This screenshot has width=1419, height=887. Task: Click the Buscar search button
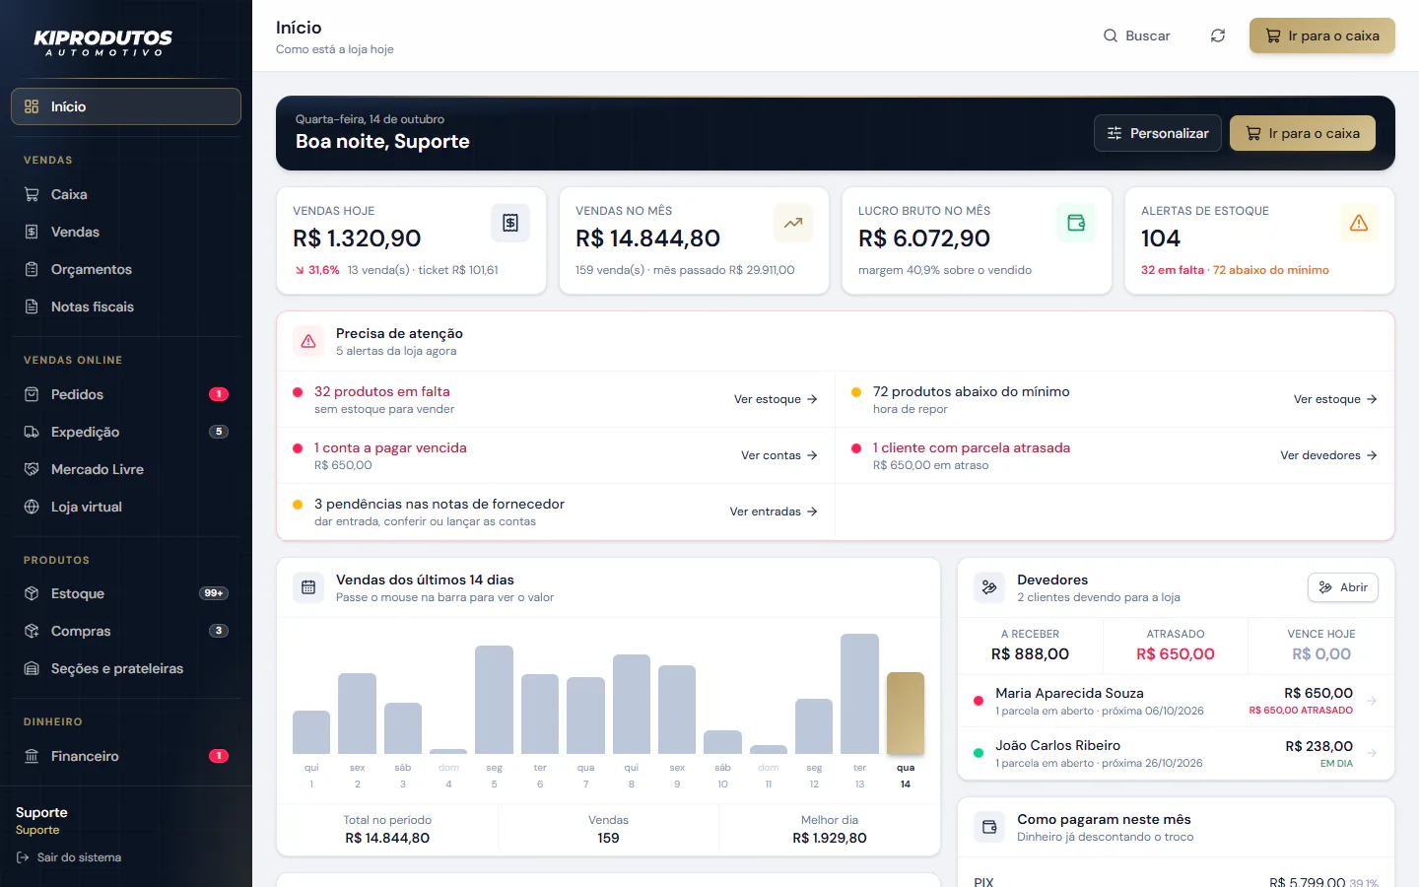pyautogui.click(x=1136, y=35)
